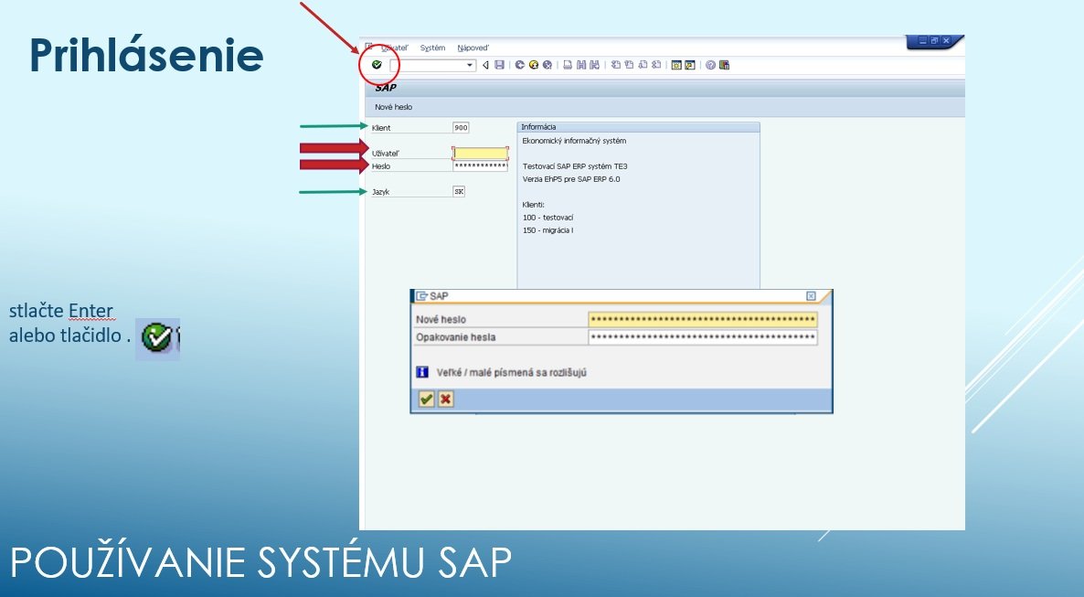Click the yellow Exit toolbar icon
This screenshot has height=597, width=1084.
(533, 65)
